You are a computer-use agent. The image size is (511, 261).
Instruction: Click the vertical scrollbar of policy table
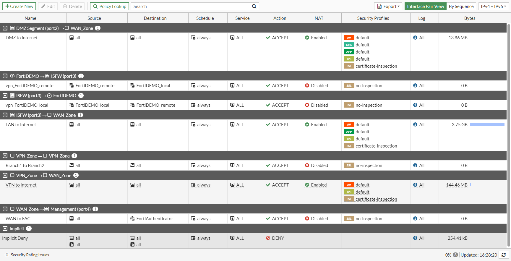509,135
